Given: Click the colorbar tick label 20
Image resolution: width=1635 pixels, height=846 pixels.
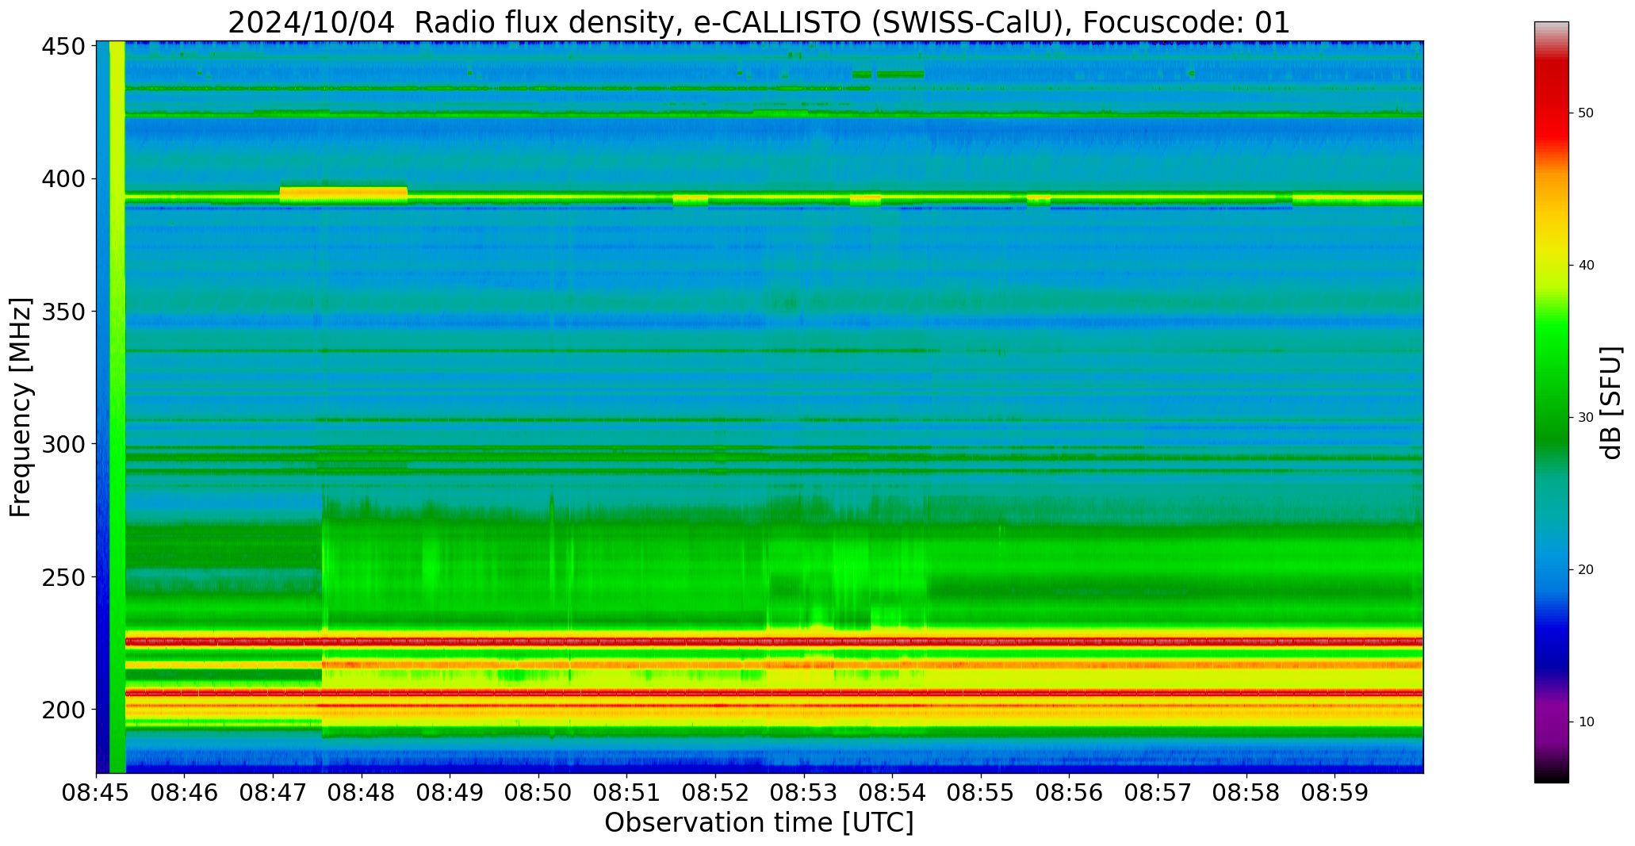Looking at the screenshot, I should click(x=1586, y=570).
